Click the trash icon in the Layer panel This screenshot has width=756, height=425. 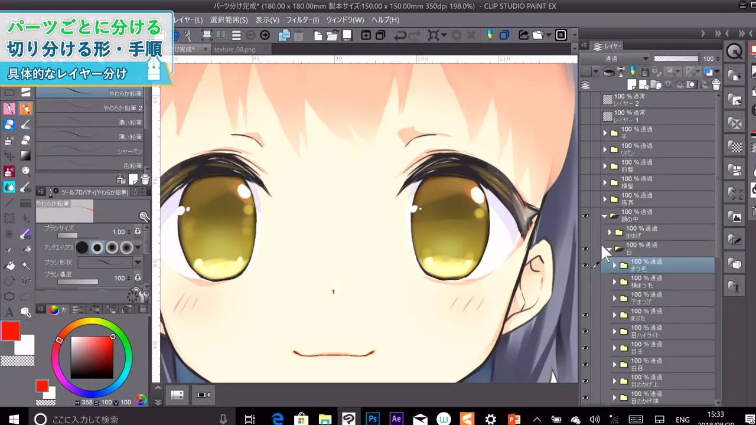(x=716, y=85)
